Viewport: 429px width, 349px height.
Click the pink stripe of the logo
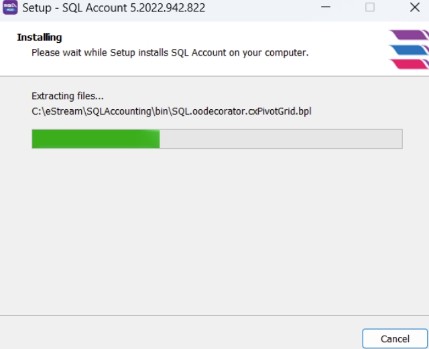[x=408, y=64]
